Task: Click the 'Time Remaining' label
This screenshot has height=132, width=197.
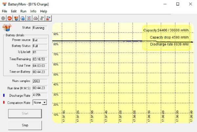Action: click(x=20, y=59)
